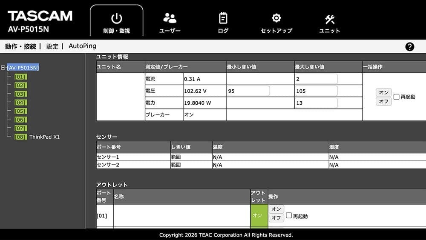Select outlet 07 in the tree
The height and width of the screenshot is (240, 426).
[x=20, y=128]
